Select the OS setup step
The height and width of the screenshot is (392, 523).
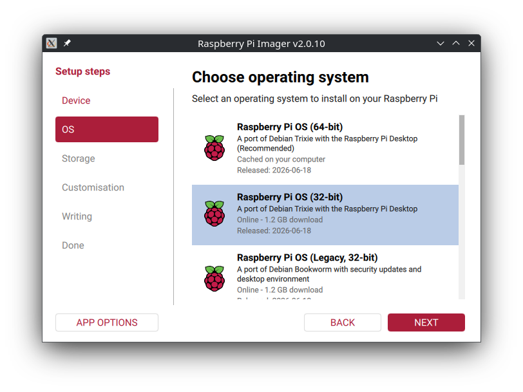[x=107, y=129]
